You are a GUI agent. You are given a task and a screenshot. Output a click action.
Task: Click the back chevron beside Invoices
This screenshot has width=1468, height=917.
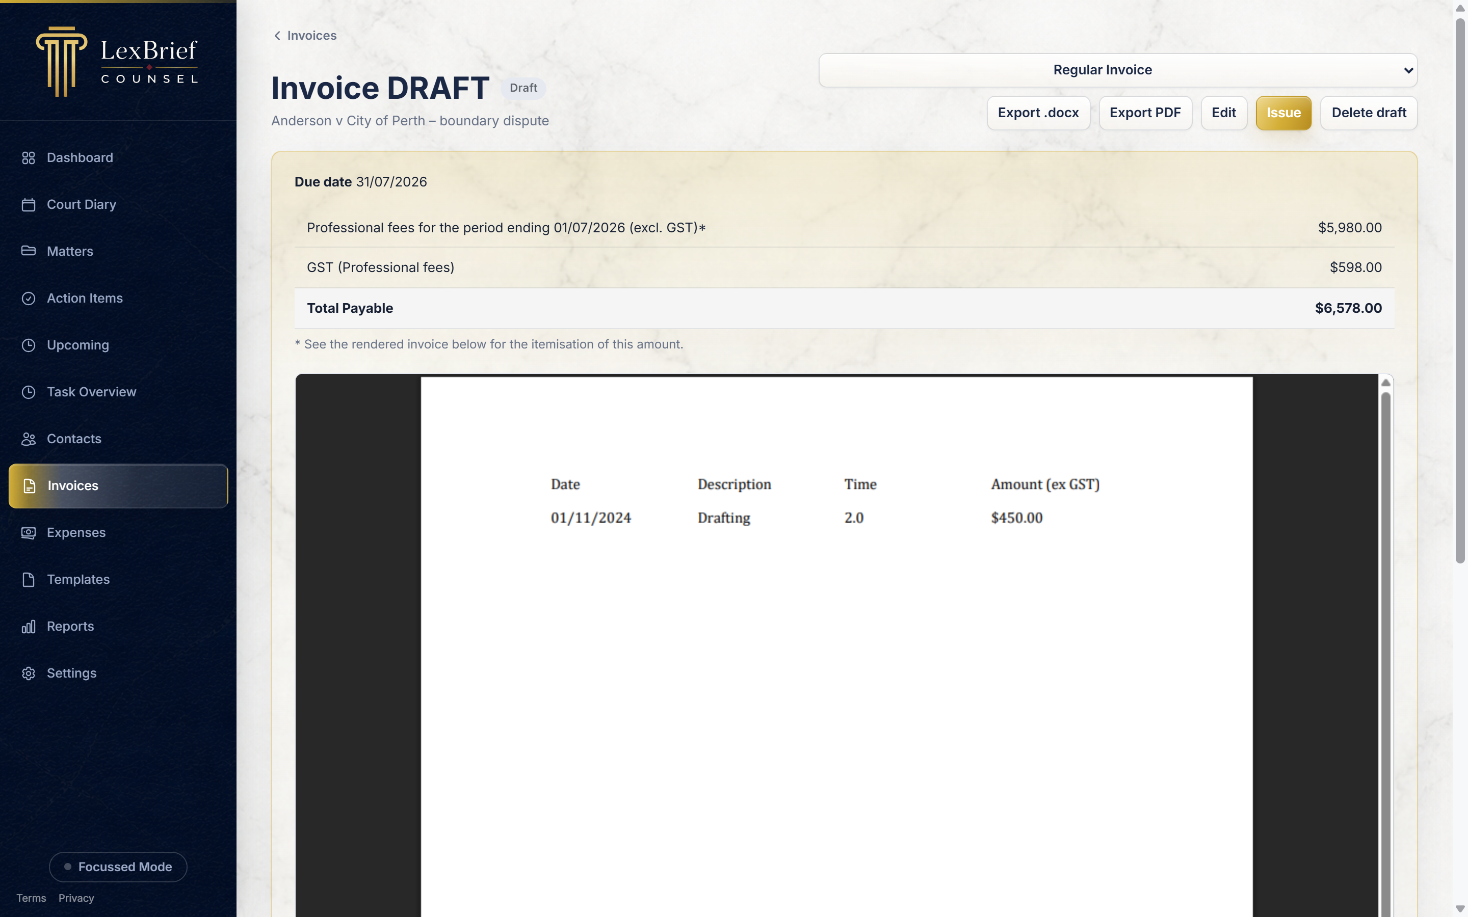click(x=277, y=36)
